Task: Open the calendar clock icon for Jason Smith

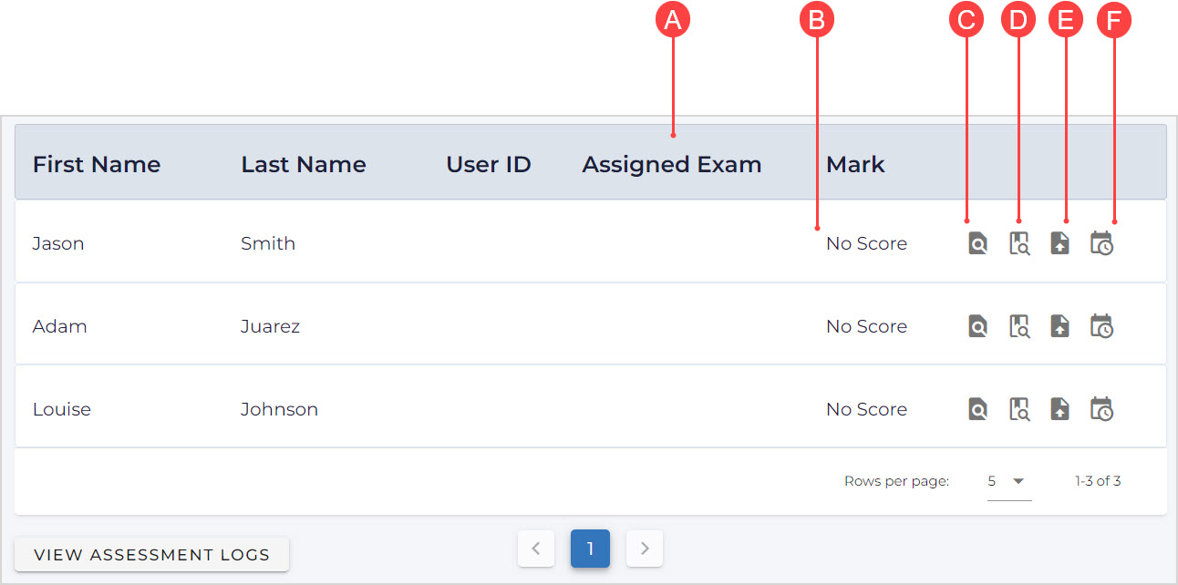Action: tap(1101, 244)
